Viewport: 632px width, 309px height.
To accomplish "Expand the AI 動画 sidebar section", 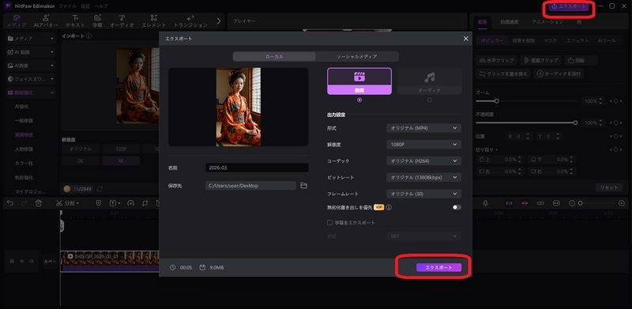I will (31, 52).
